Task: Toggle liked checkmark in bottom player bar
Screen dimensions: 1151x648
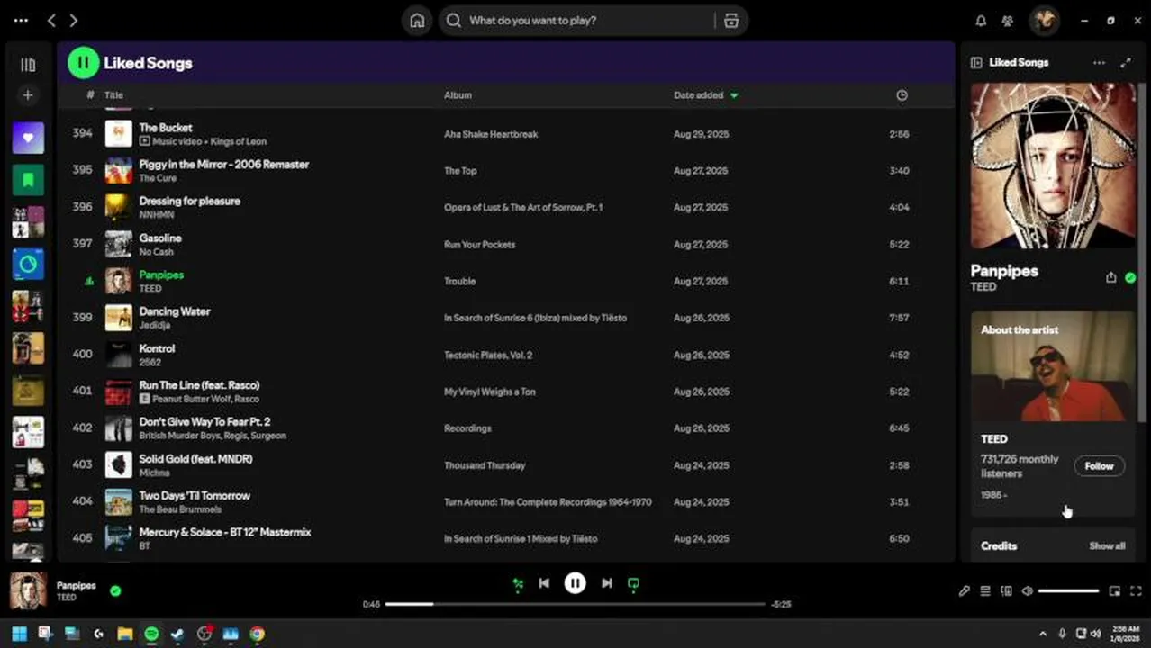Action: click(115, 591)
